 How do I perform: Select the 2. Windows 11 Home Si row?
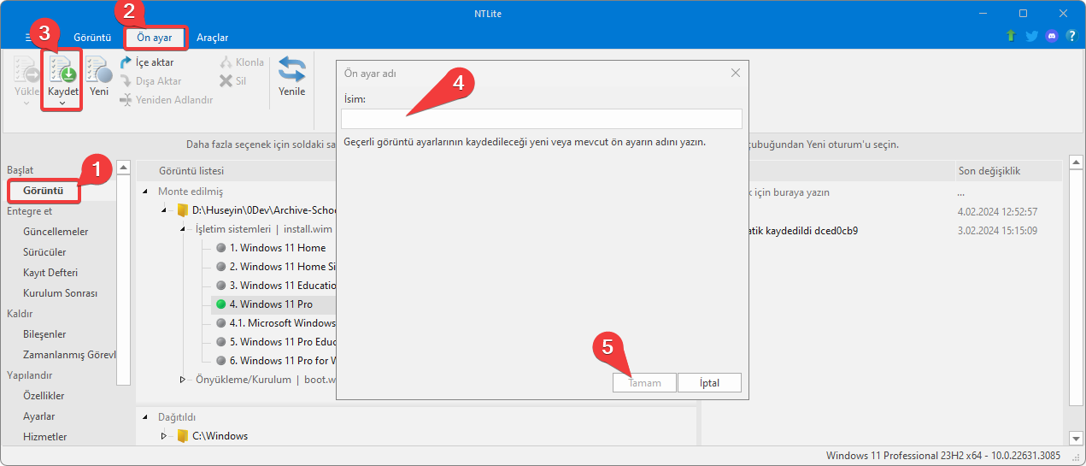click(274, 267)
